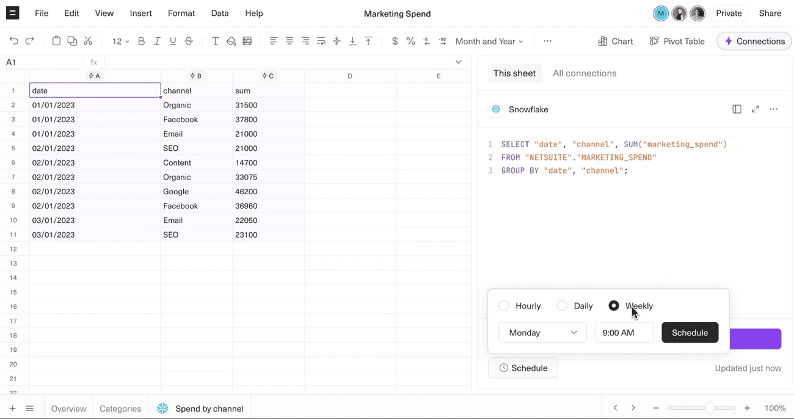
Task: Toggle the side-by-side view for the Snowflake connection
Action: pyautogui.click(x=737, y=109)
